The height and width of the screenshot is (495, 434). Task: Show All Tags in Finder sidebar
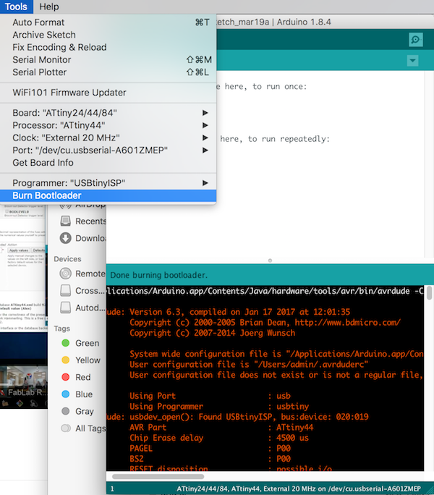tap(83, 428)
